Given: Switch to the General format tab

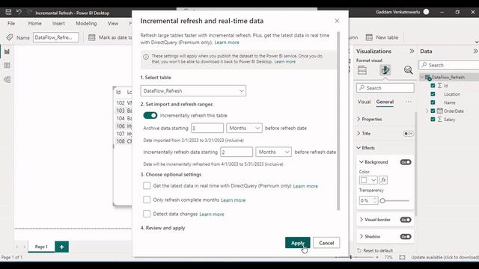Looking at the screenshot, I should 385,102.
